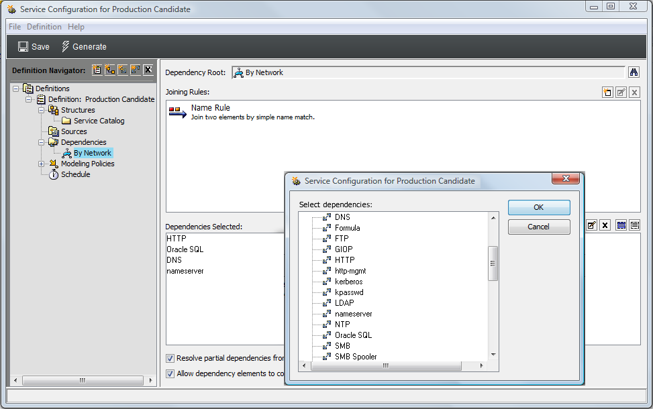This screenshot has width=653, height=409.
Task: Click the Modeling Policies node icon
Action: click(53, 164)
